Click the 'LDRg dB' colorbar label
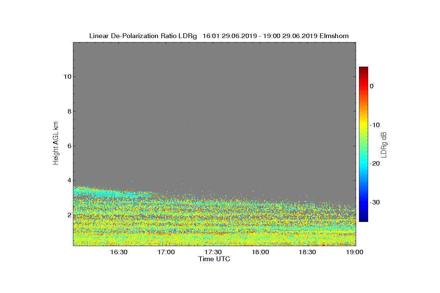 [384, 144]
